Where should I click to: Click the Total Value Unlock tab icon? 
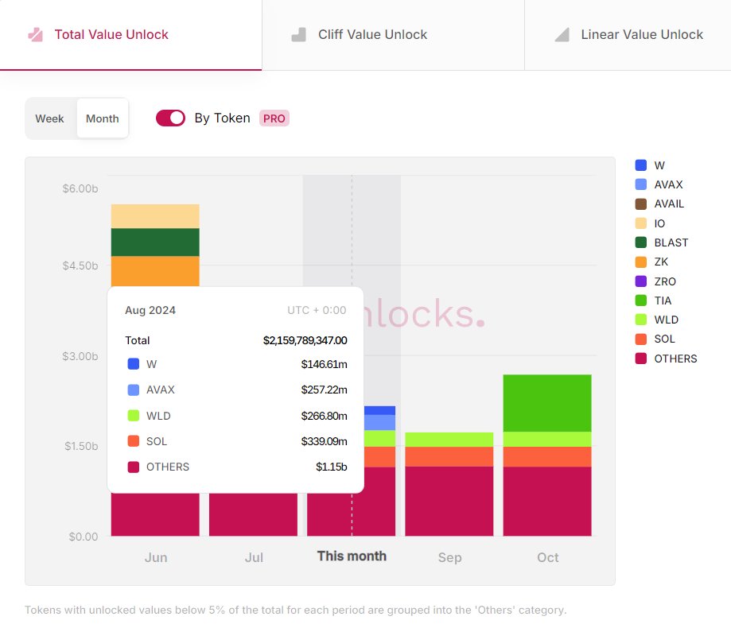coord(35,34)
